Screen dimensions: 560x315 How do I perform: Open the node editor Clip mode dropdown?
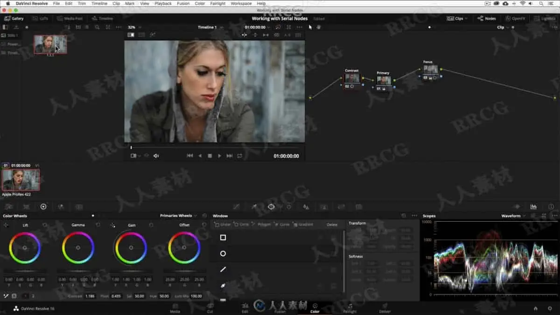point(503,27)
